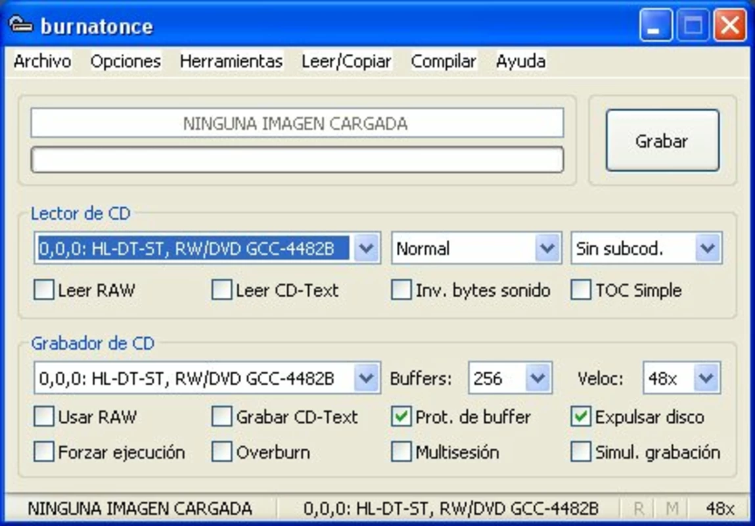Expand the Veloc 48x dropdown

tap(706, 378)
